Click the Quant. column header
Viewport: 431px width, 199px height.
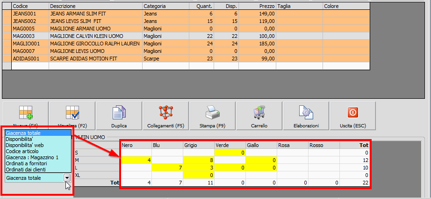pos(201,6)
